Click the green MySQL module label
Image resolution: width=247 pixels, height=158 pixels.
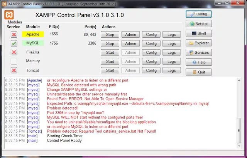33,43
